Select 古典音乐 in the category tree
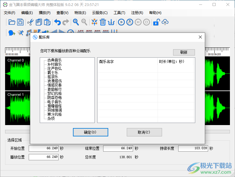Image resolution: width=235 pixels, height=177 pixels. coord(54,60)
